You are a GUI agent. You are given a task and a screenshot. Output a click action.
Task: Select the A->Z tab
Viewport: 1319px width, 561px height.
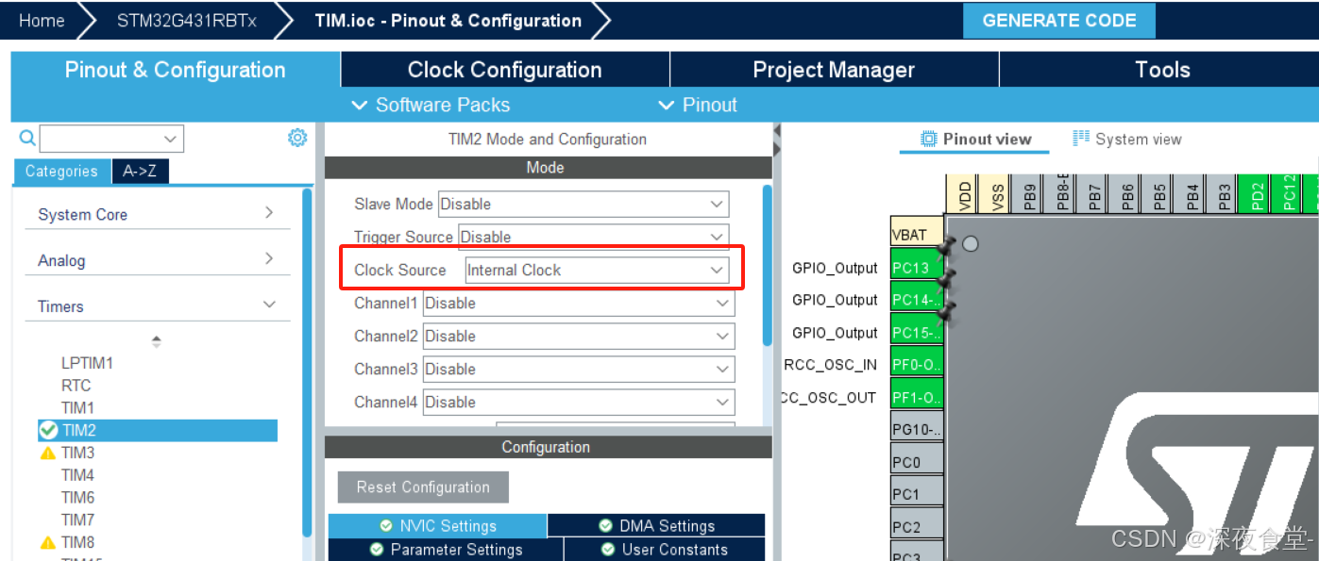[x=140, y=171]
